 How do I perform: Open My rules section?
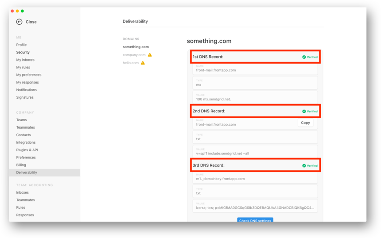pyautogui.click(x=23, y=67)
